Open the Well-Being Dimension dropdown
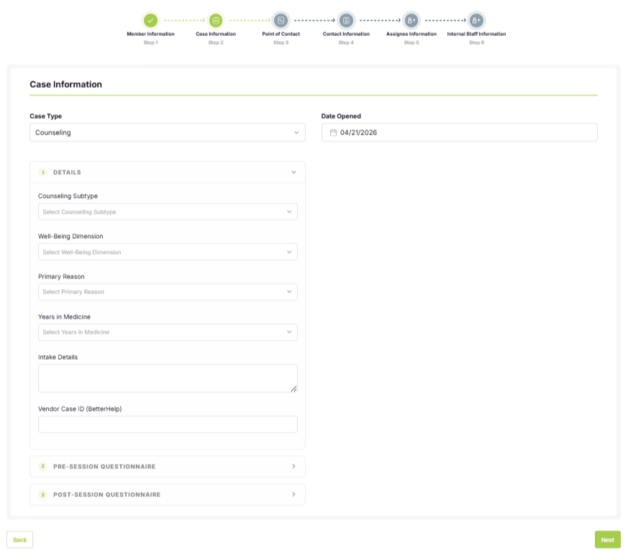628x551 pixels. [168, 252]
